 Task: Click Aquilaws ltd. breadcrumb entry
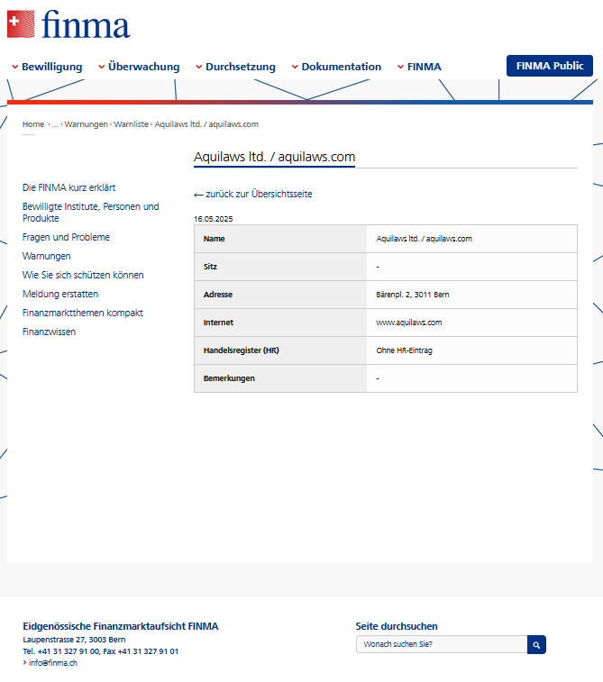pos(206,124)
